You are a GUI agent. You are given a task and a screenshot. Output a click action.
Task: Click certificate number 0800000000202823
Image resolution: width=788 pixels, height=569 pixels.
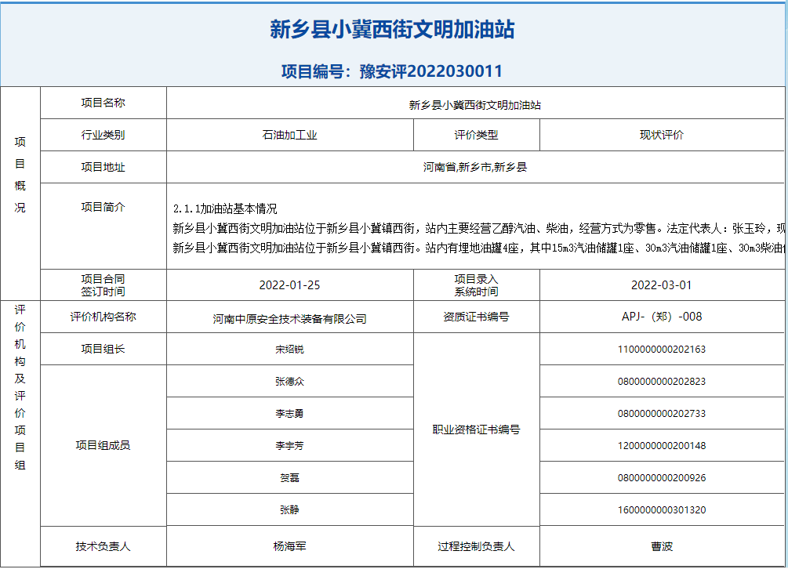pos(661,382)
